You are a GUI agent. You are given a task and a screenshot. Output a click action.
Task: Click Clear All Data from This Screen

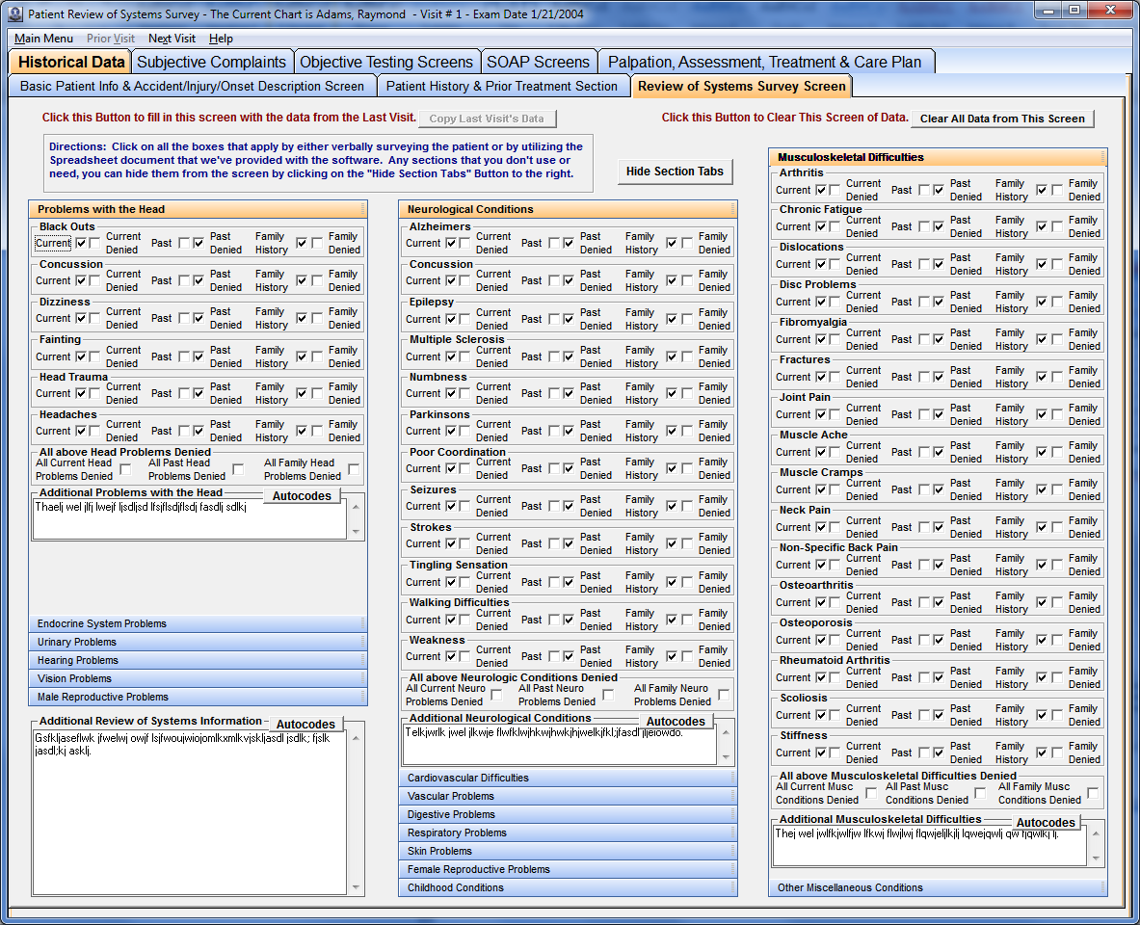tap(1002, 119)
